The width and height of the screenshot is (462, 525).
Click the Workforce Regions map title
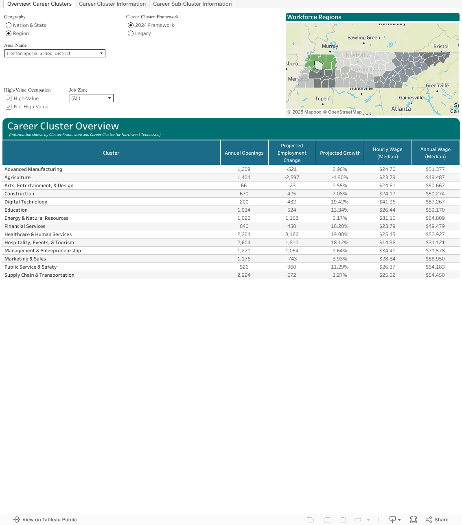314,17
